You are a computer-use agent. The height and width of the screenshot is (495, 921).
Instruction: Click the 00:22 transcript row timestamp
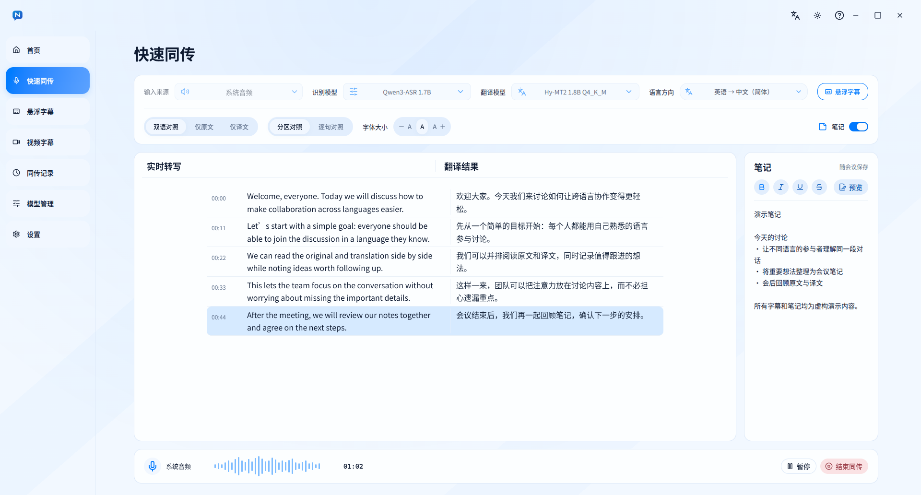point(219,258)
